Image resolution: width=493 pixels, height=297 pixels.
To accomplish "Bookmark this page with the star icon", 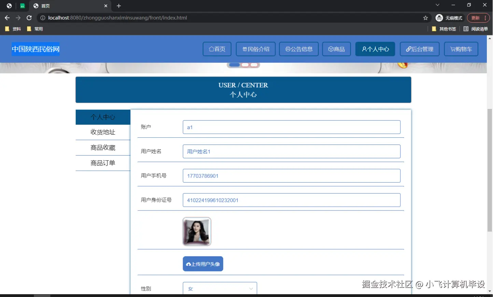I will (x=425, y=18).
